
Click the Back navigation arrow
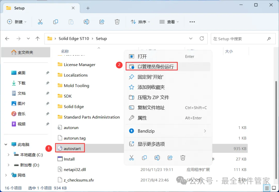[x=7, y=38]
